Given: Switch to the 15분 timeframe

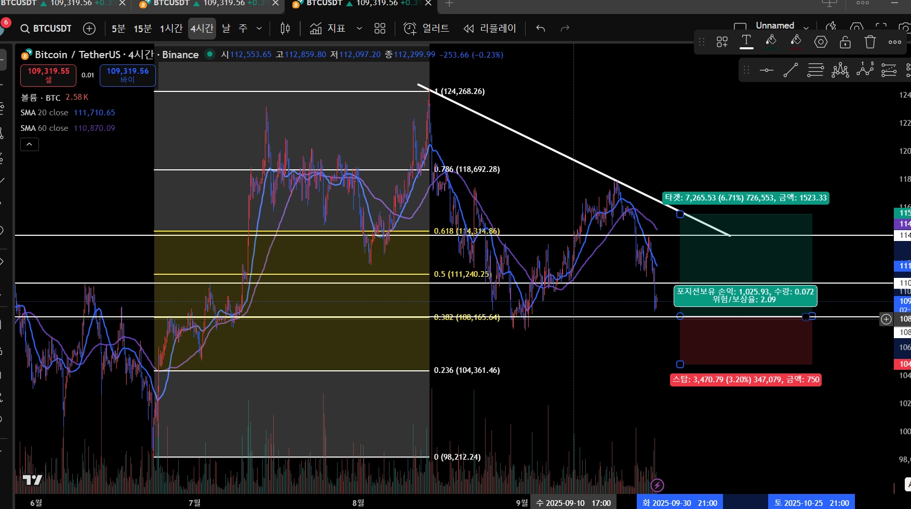Looking at the screenshot, I should (142, 29).
